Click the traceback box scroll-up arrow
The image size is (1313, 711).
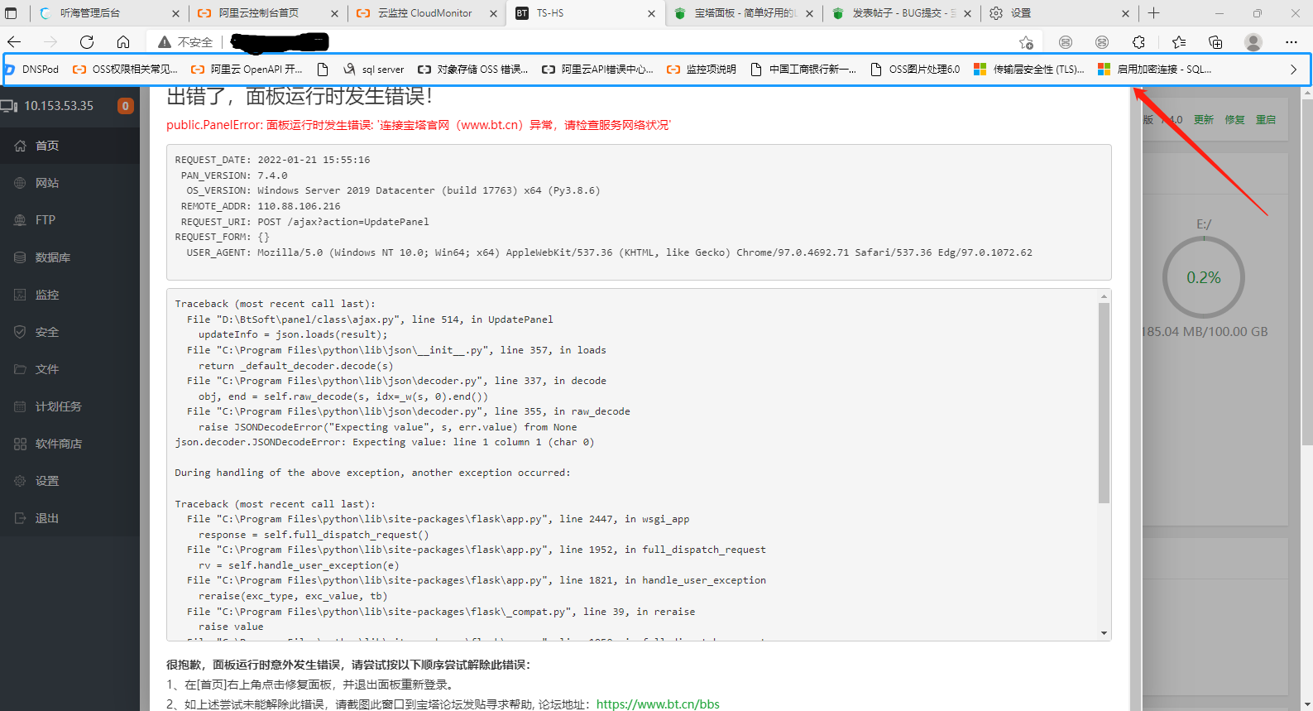click(1104, 296)
